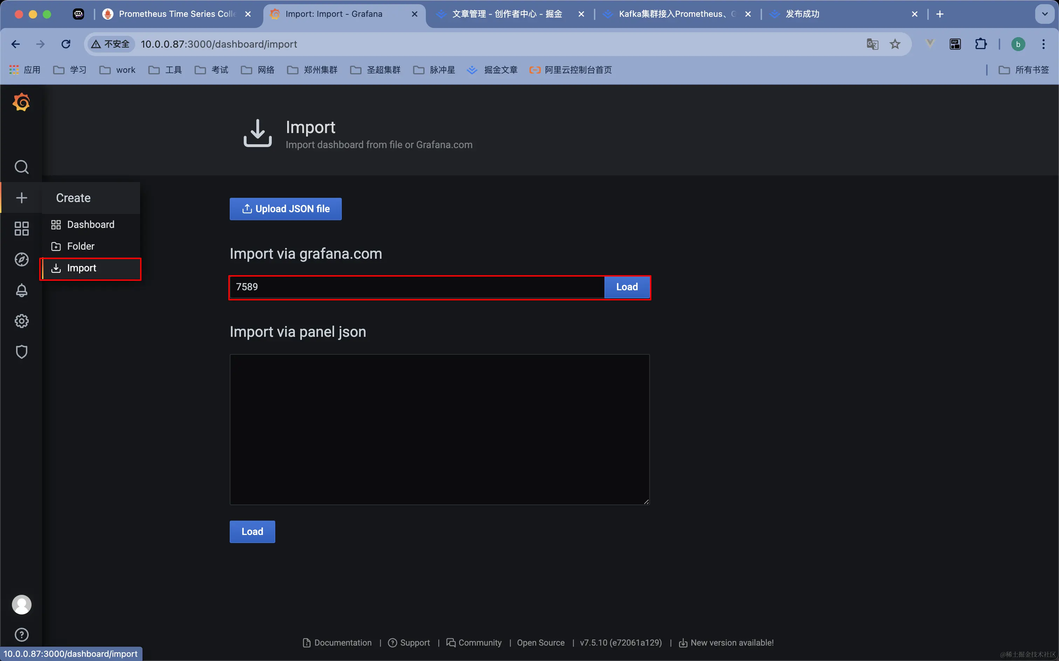Click the Load button under panel json
Screen dimensions: 1059x661
click(252, 531)
